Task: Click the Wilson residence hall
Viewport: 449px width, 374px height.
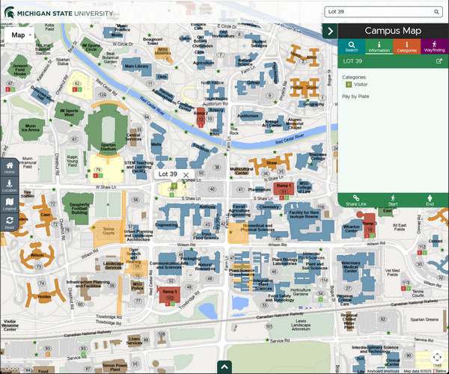Action: point(37,255)
